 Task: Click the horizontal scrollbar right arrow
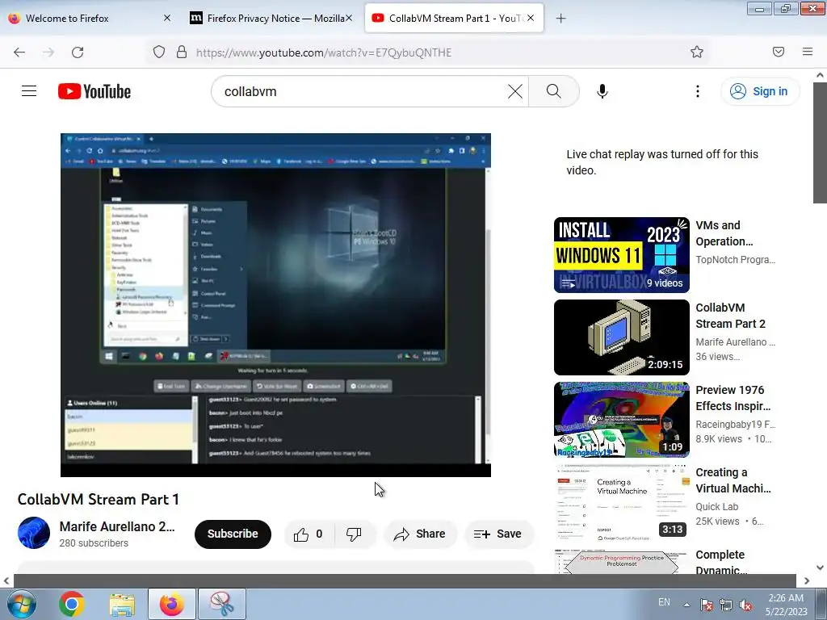(x=807, y=581)
